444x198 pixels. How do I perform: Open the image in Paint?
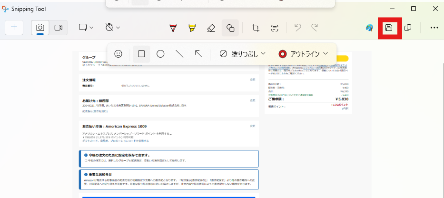click(369, 28)
